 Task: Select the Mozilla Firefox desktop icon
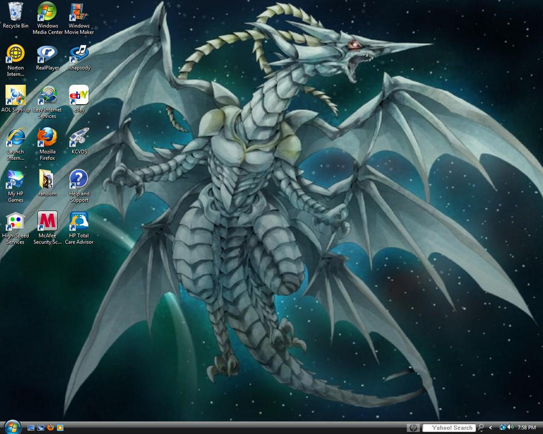click(48, 144)
